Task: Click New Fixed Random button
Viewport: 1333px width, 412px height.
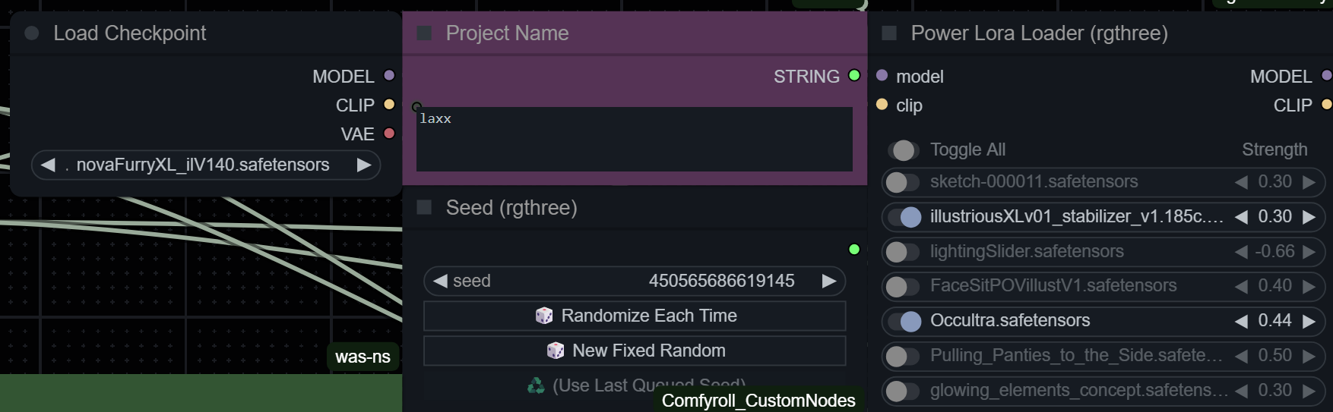Action: pos(635,351)
